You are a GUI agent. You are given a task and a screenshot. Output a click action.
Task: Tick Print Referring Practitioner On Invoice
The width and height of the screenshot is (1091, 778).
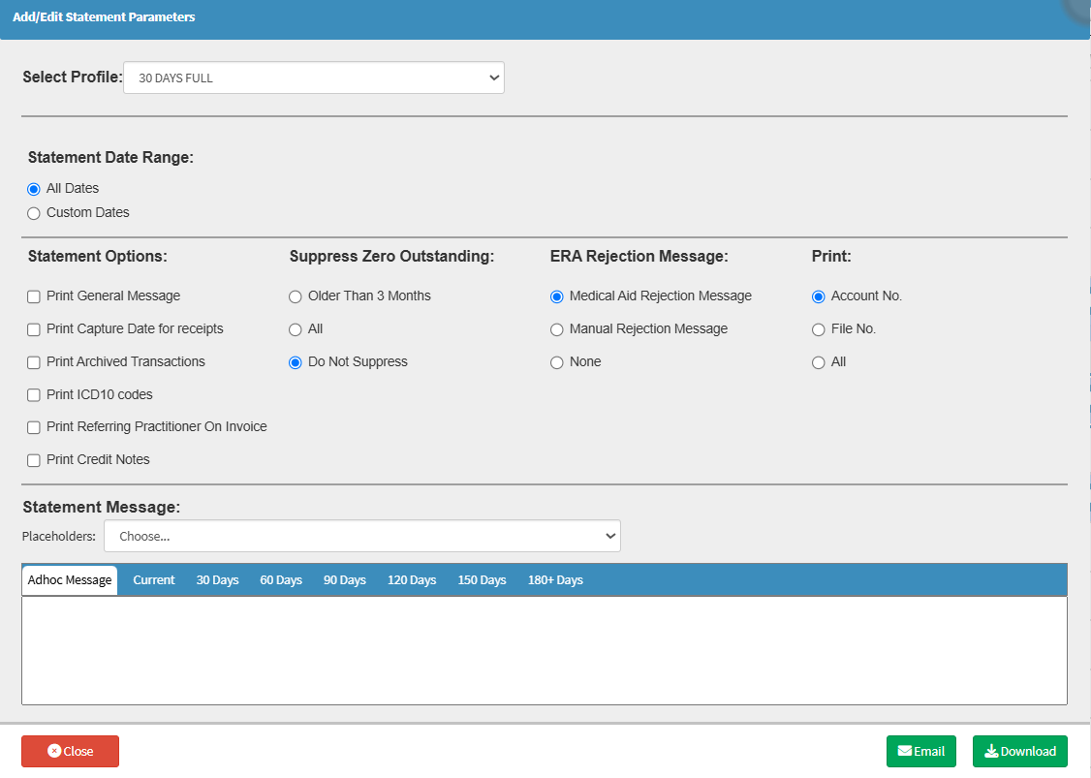(x=34, y=427)
